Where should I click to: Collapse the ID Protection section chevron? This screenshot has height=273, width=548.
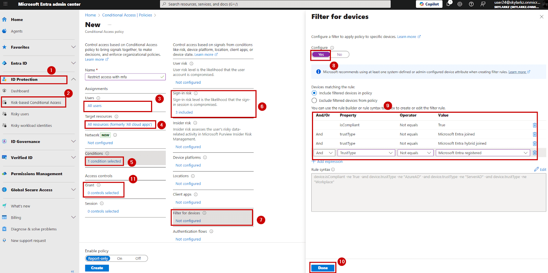click(x=73, y=79)
